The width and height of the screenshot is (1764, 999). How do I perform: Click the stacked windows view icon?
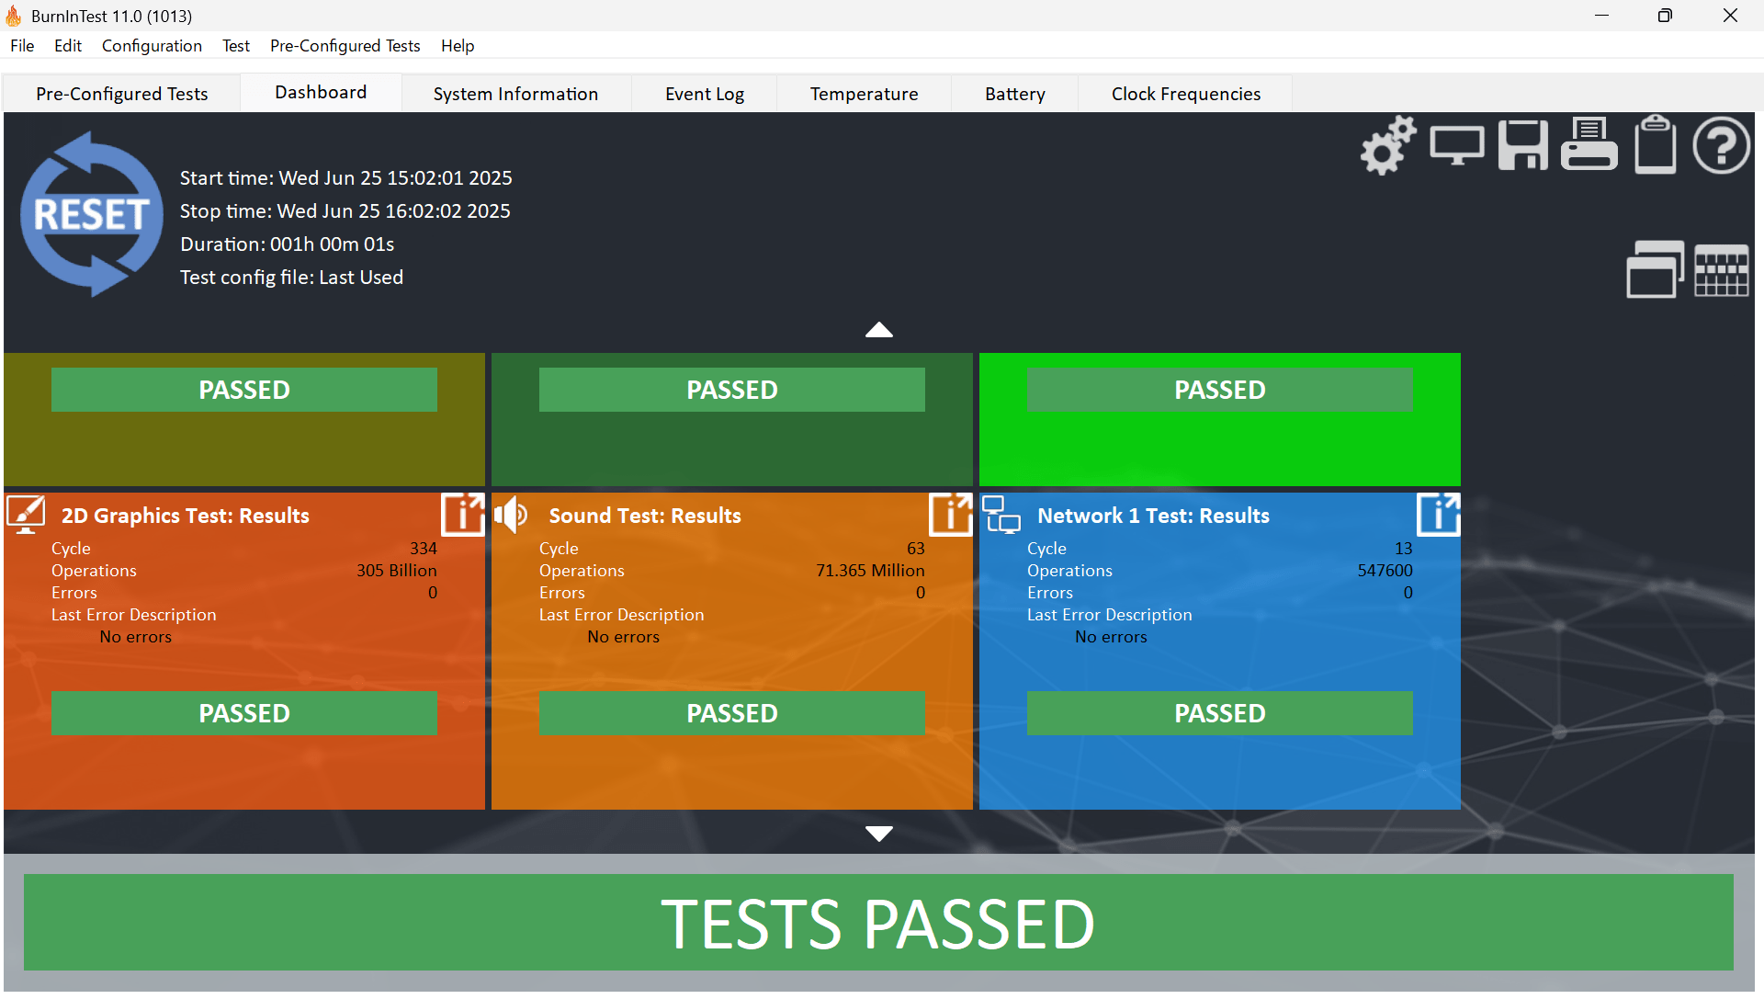click(1655, 269)
